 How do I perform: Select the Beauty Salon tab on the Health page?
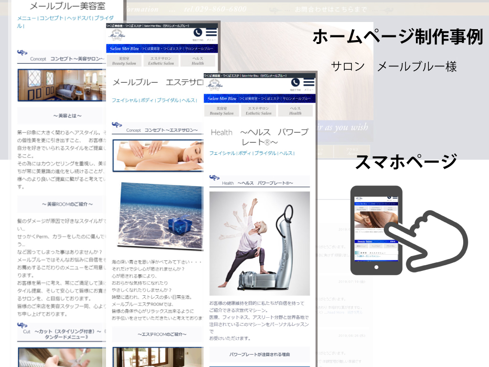coord(222,111)
